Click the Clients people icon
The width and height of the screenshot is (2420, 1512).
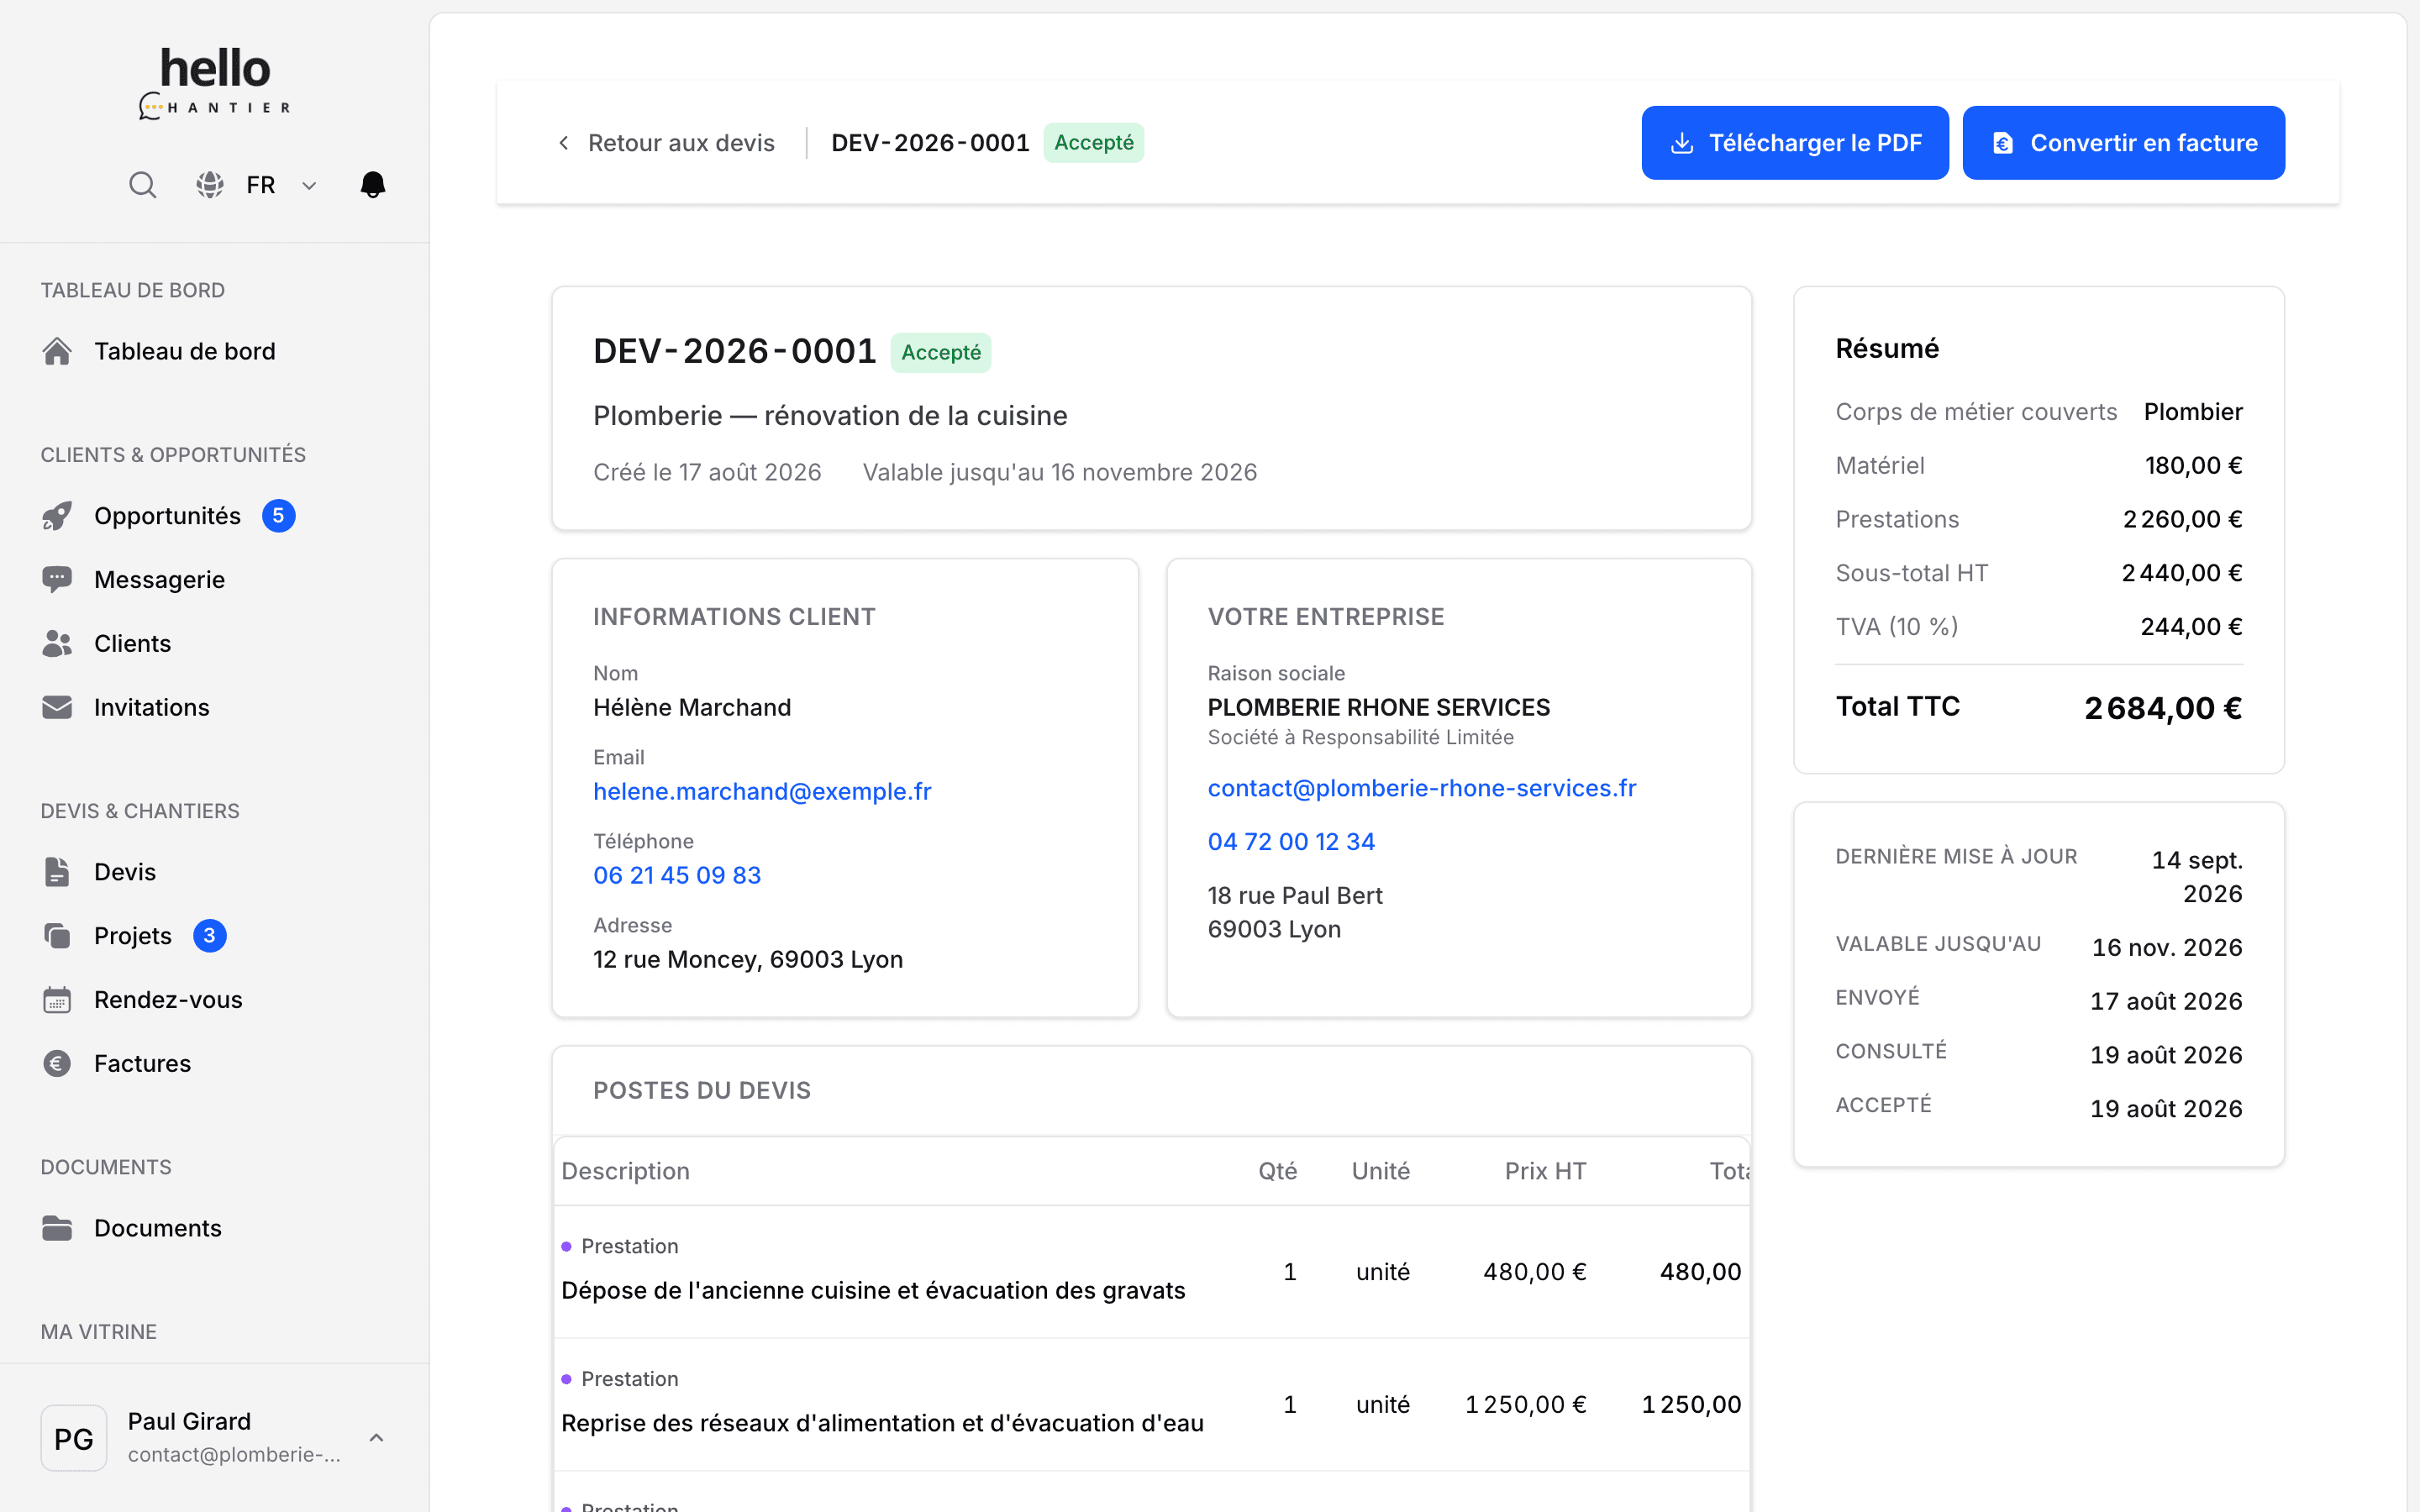click(x=57, y=644)
